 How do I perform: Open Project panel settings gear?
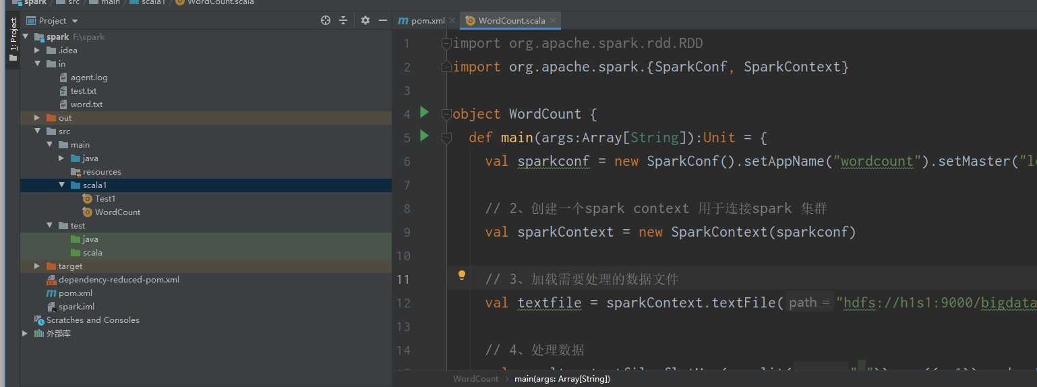coord(365,20)
